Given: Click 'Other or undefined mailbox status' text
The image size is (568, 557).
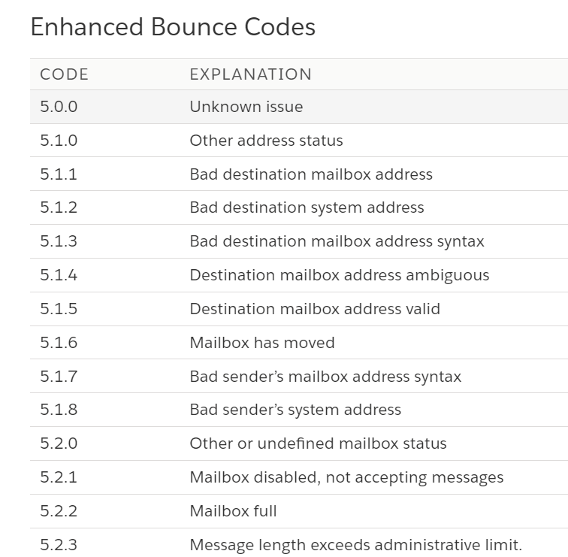Looking at the screenshot, I should (x=318, y=443).
